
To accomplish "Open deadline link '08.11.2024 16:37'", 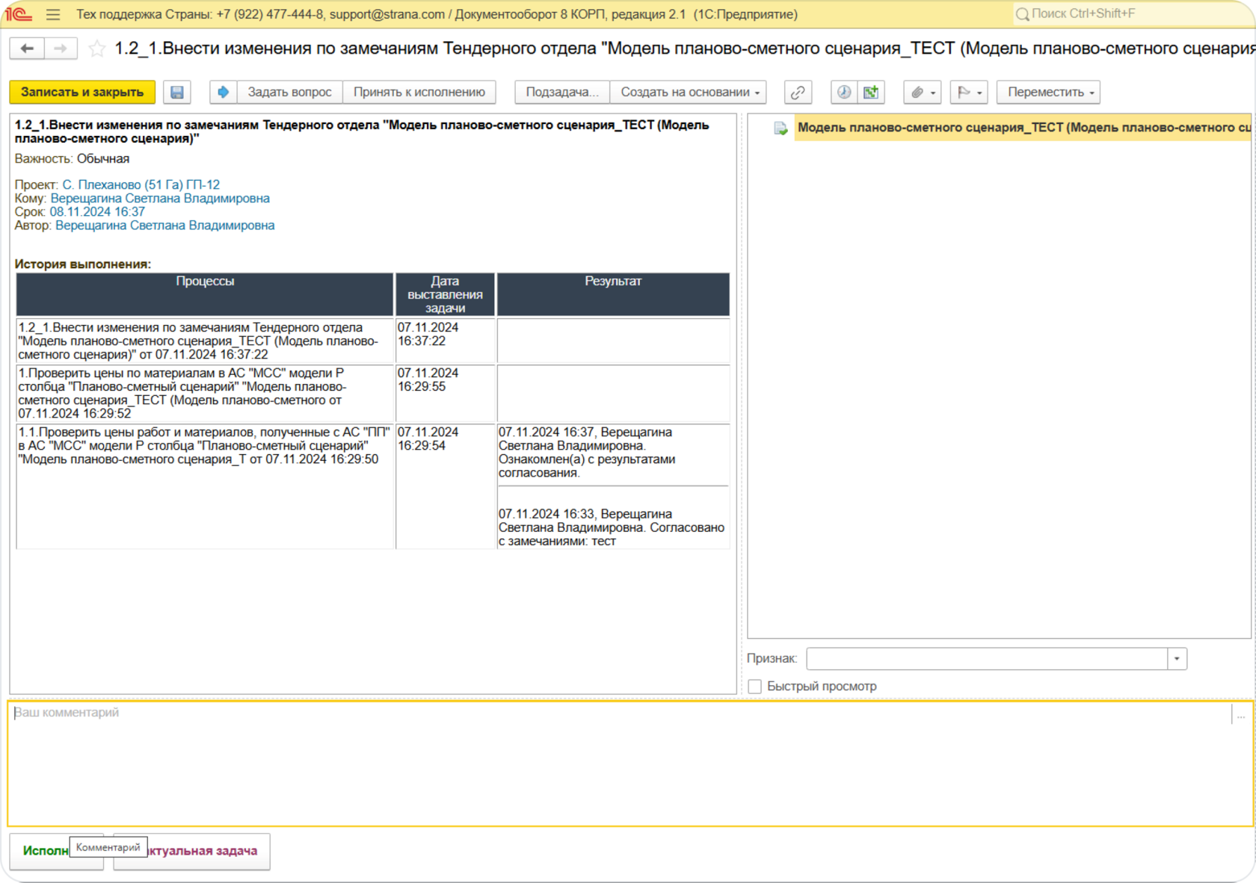I will tap(97, 211).
